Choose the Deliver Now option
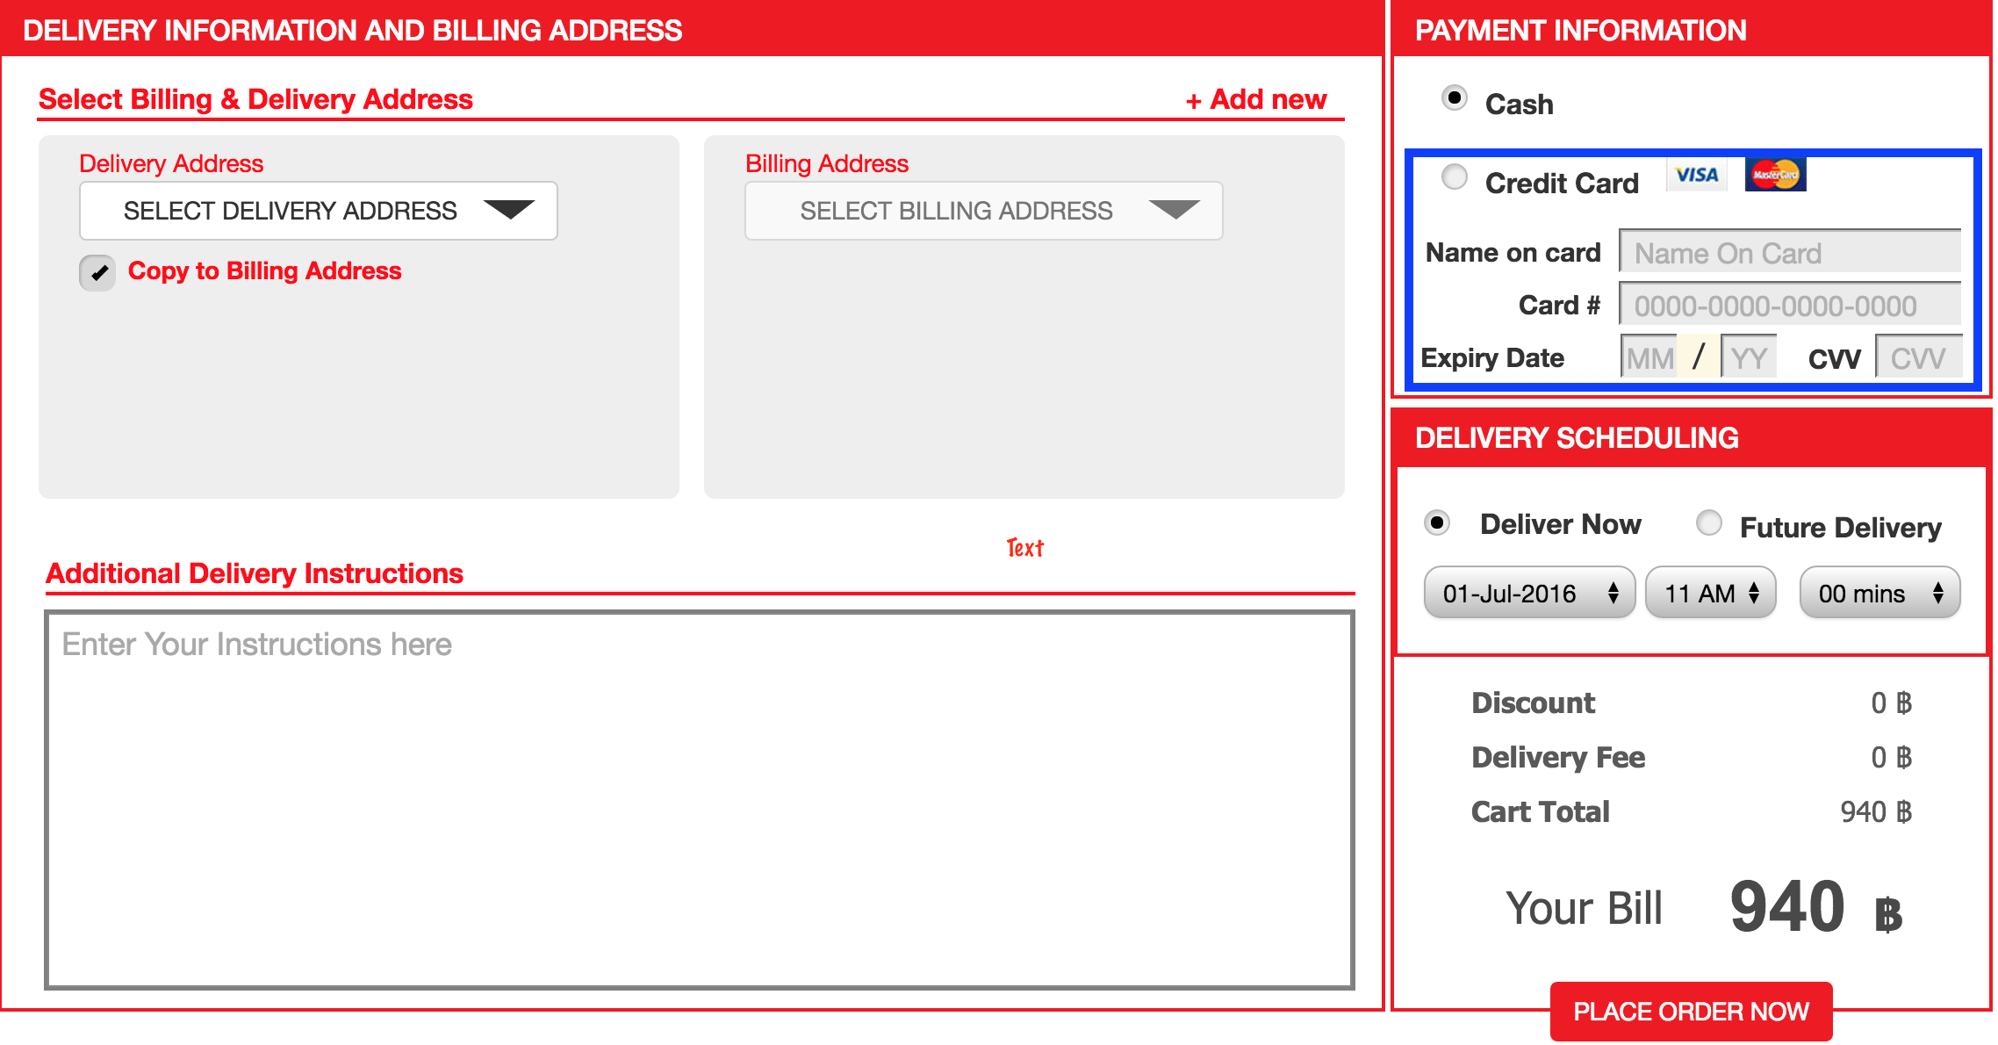The width and height of the screenshot is (1998, 1045). [x=1437, y=523]
